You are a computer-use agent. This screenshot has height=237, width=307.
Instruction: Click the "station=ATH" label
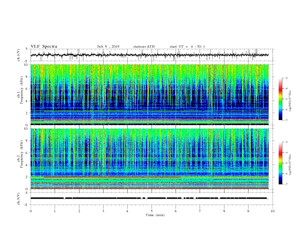tap(144, 46)
